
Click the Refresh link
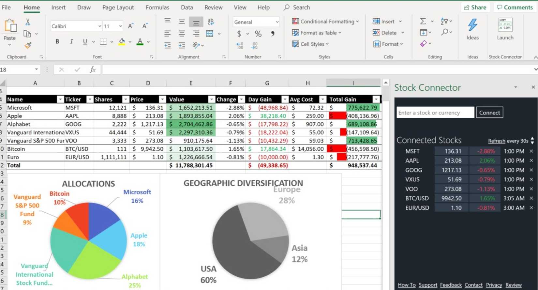[x=497, y=141]
